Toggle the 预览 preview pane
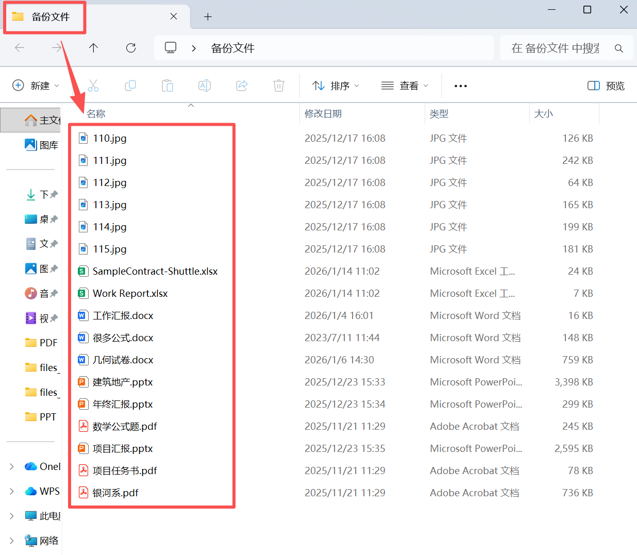The image size is (637, 555). click(x=606, y=86)
